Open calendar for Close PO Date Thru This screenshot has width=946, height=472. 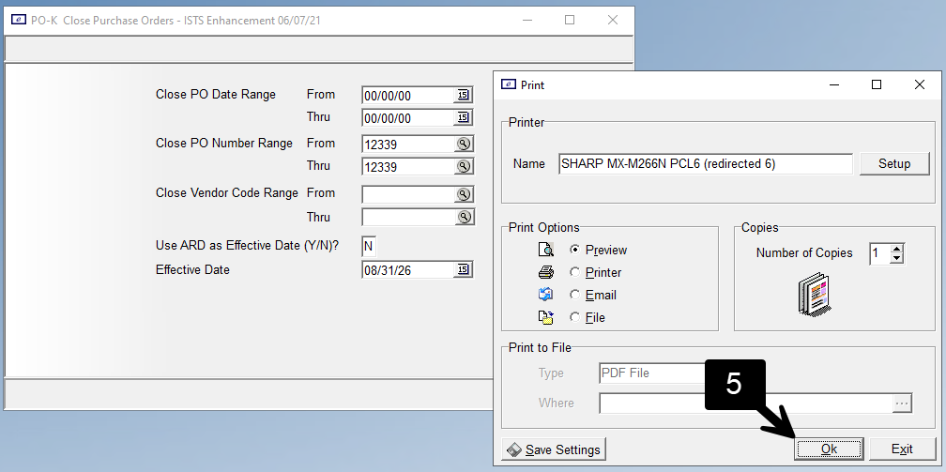(x=463, y=117)
